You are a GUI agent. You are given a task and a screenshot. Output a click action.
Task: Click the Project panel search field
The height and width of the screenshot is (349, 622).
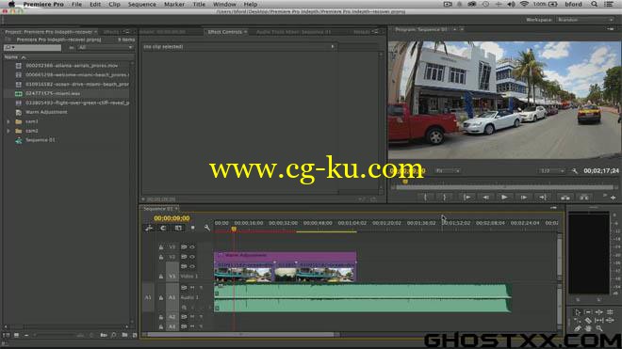click(x=33, y=48)
